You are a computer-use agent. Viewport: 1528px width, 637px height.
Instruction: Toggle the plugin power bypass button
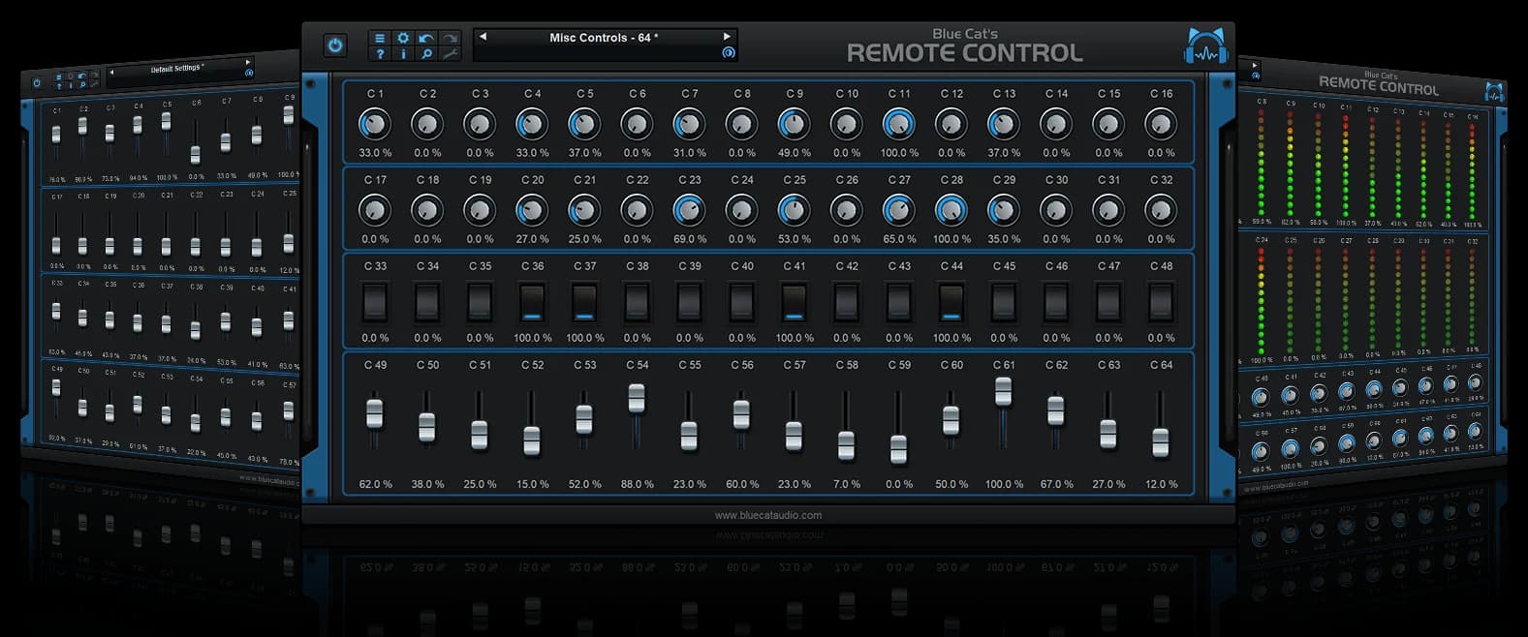(335, 45)
